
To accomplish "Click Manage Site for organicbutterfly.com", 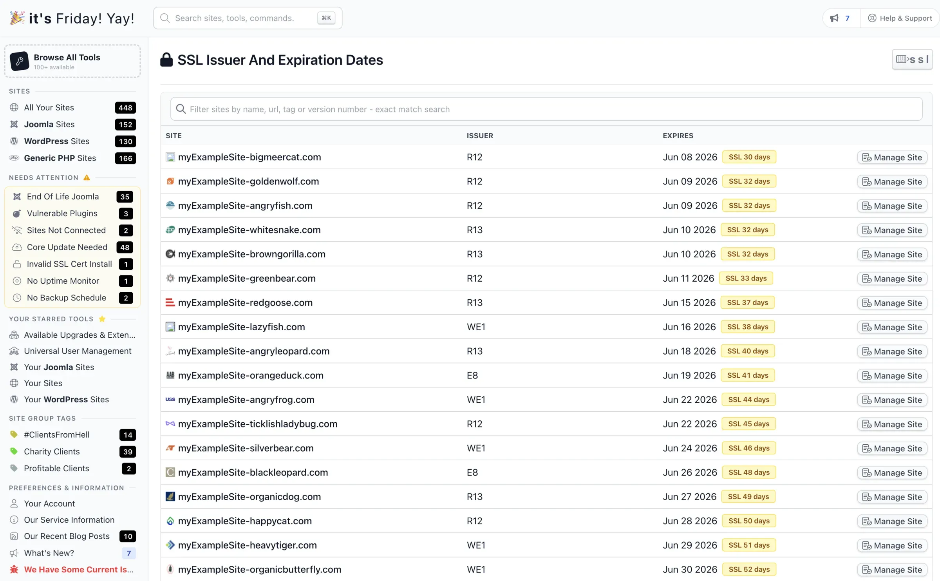I will click(892, 570).
